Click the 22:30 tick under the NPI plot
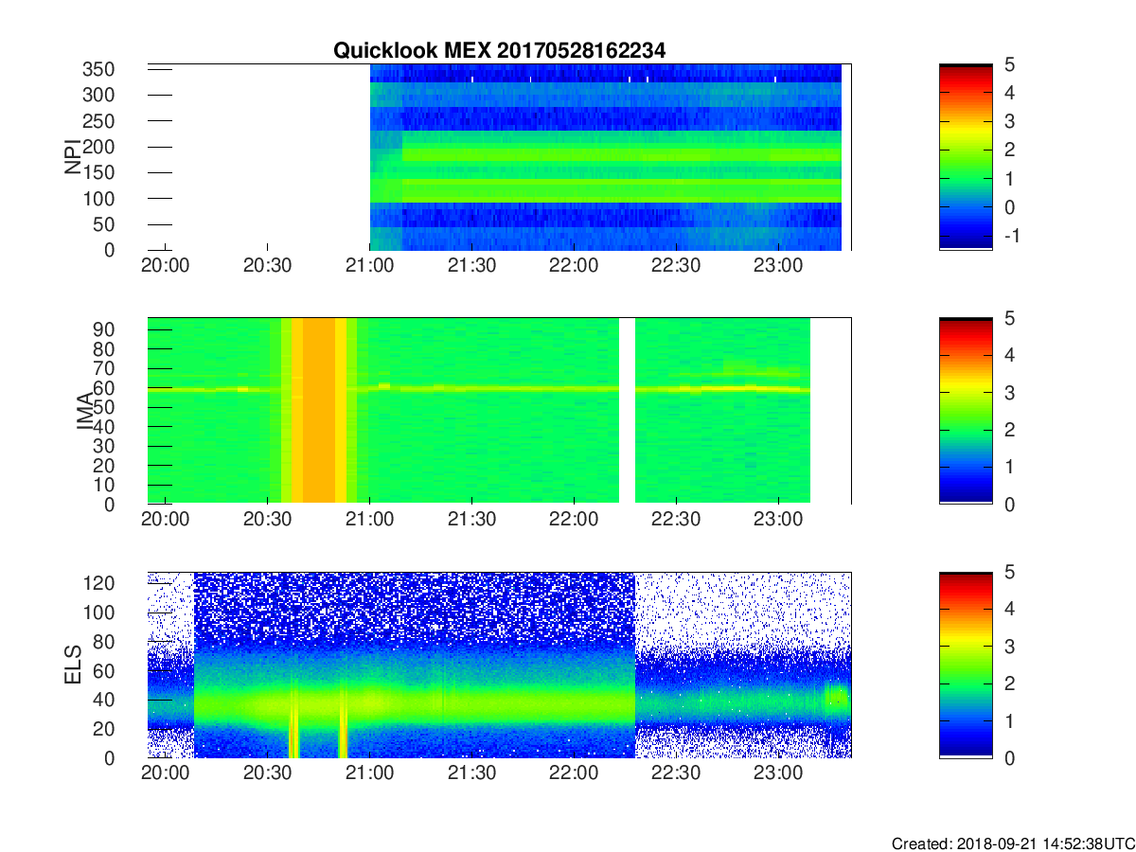1136x852 pixels. pos(676,267)
